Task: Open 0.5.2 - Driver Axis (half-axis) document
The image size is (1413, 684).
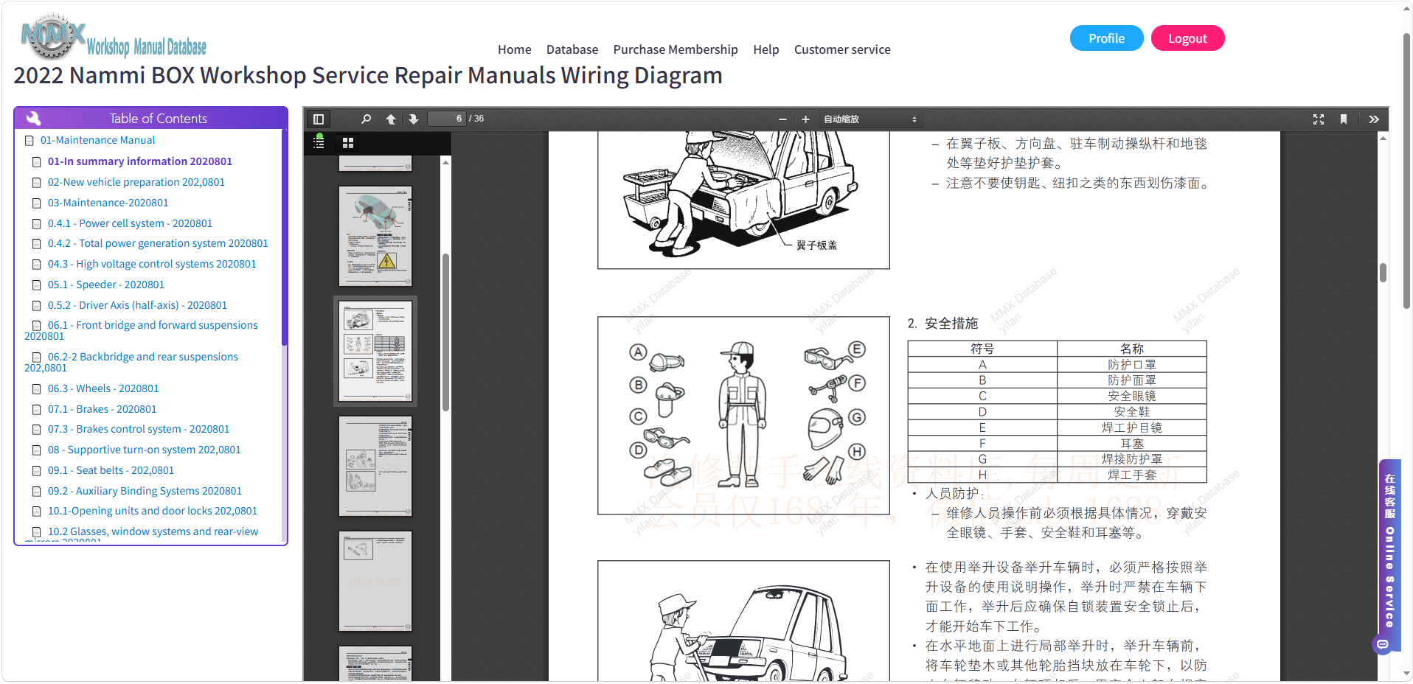Action: pos(137,305)
